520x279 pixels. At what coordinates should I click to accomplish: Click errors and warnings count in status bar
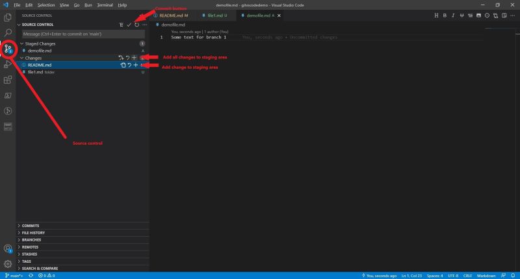(x=46, y=275)
